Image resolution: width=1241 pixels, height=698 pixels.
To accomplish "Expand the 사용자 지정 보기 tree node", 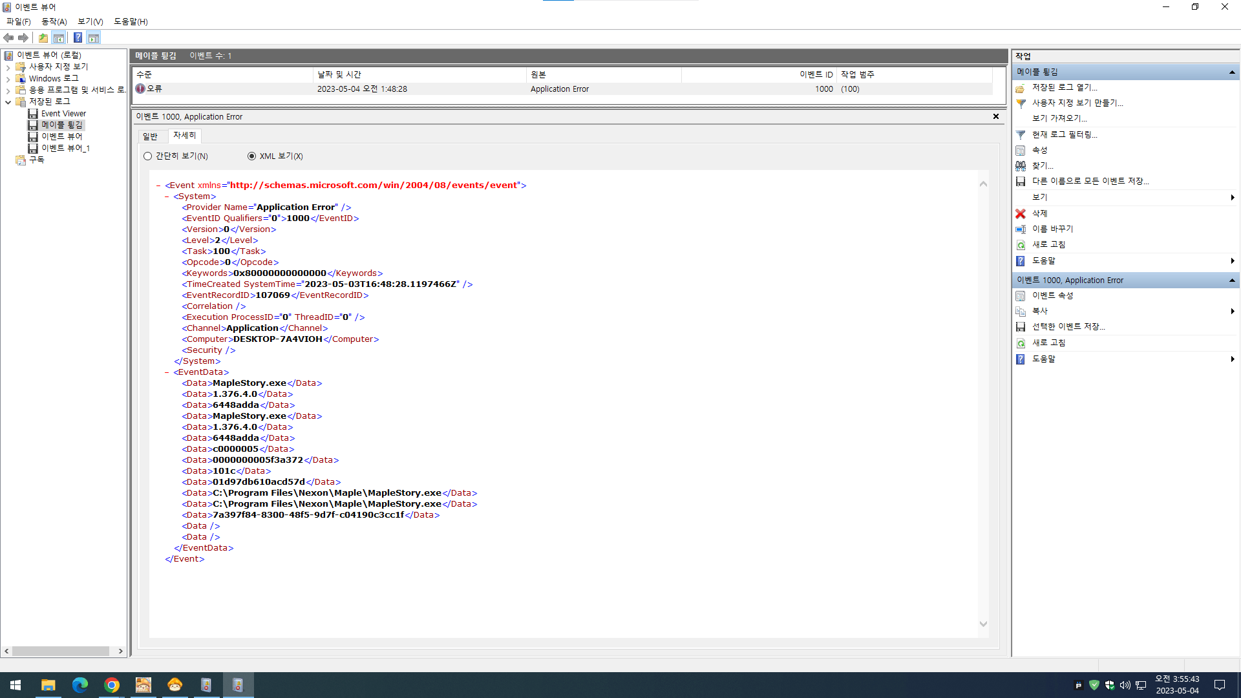I will [8, 67].
